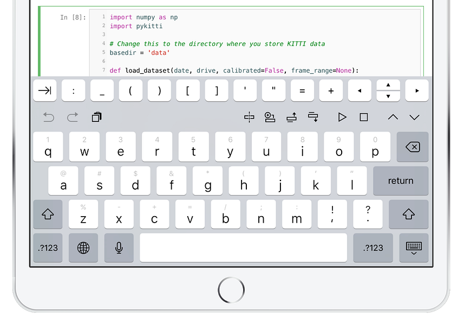Move cursor right with the arrow key

click(417, 90)
